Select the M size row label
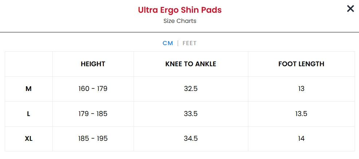Viewport: 359px width, 159px height. coord(28,89)
